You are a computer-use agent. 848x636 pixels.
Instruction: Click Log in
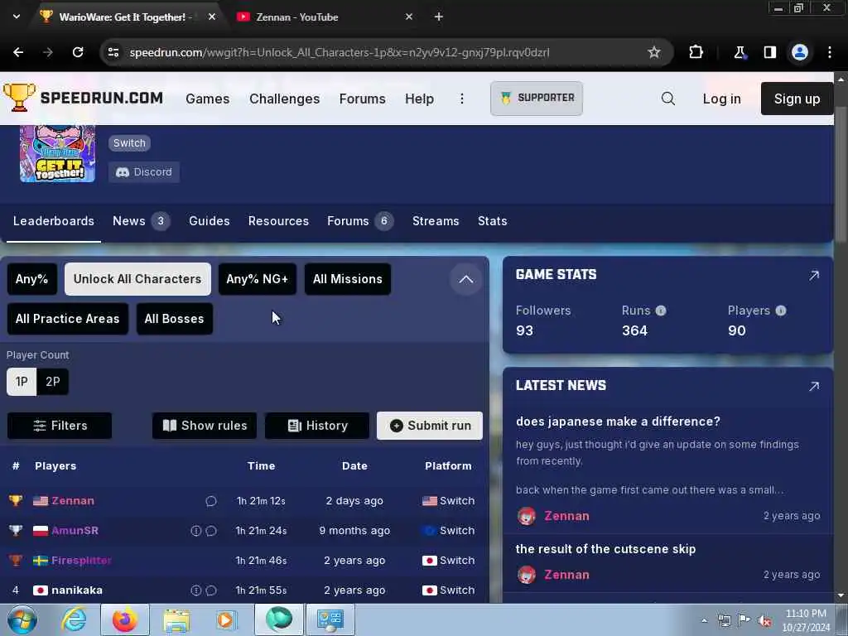click(x=721, y=99)
